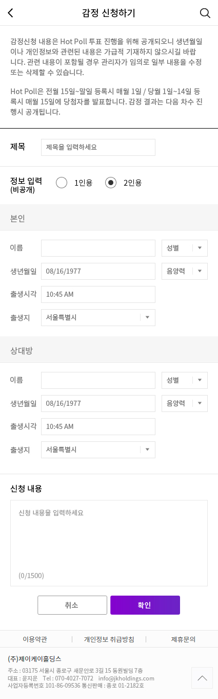Focus the 본인 이름 input field
Viewport: 218px width, 699px height.
(x=98, y=248)
